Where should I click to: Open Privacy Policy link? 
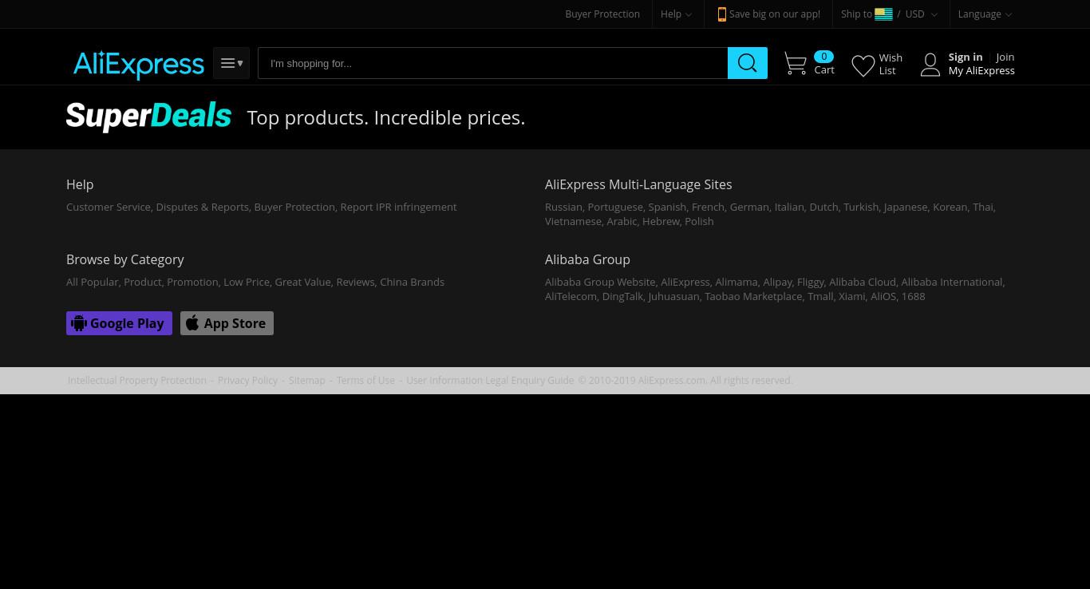tap(247, 381)
